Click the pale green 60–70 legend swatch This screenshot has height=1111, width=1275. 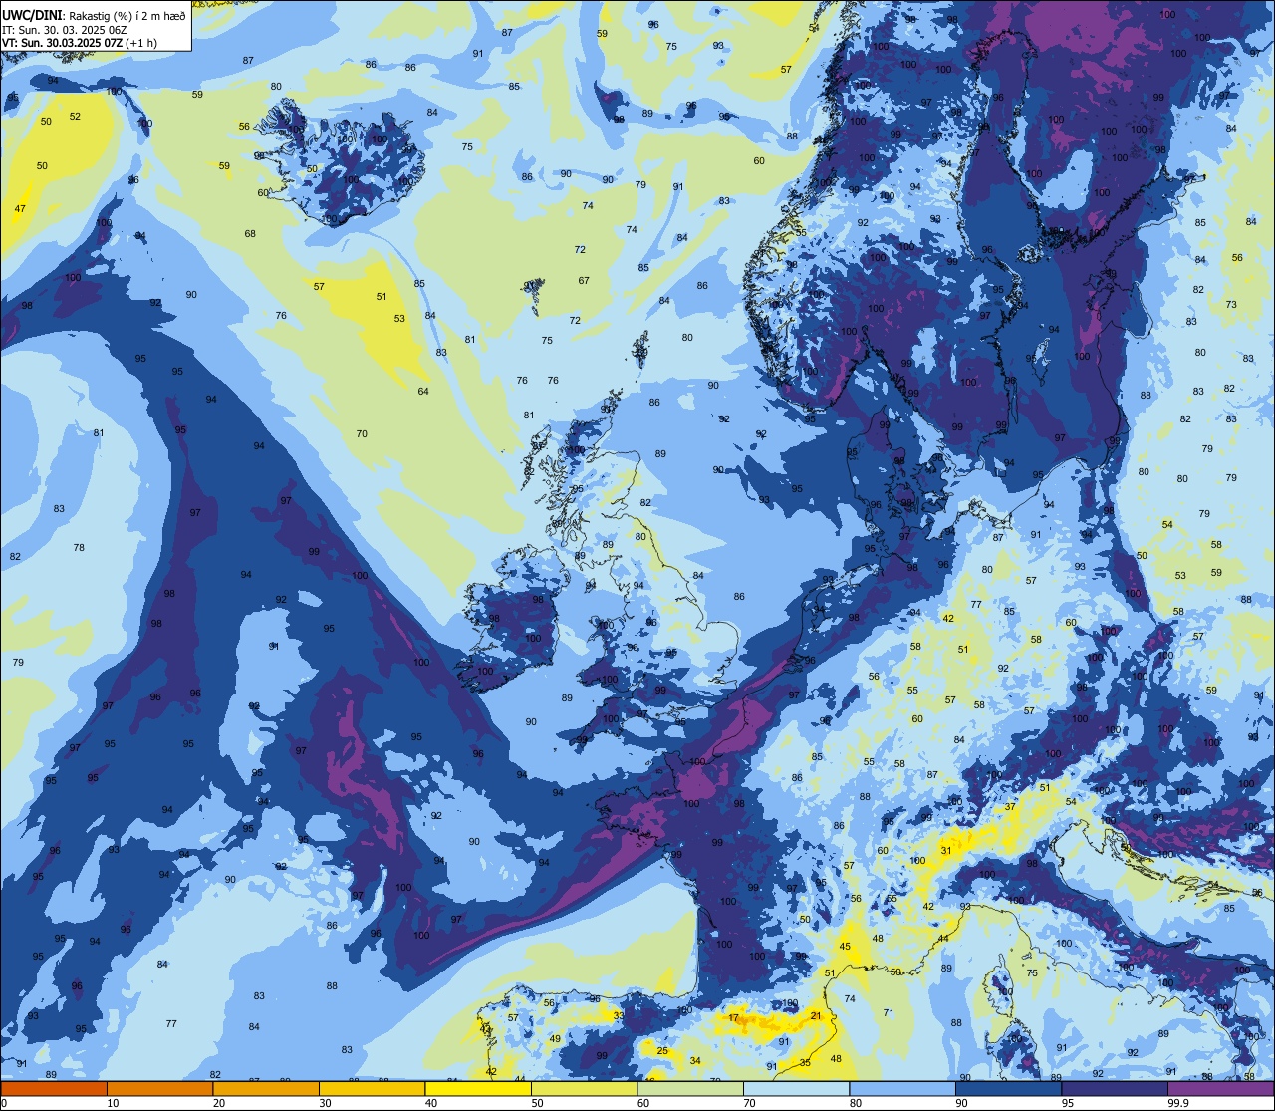click(x=690, y=1088)
